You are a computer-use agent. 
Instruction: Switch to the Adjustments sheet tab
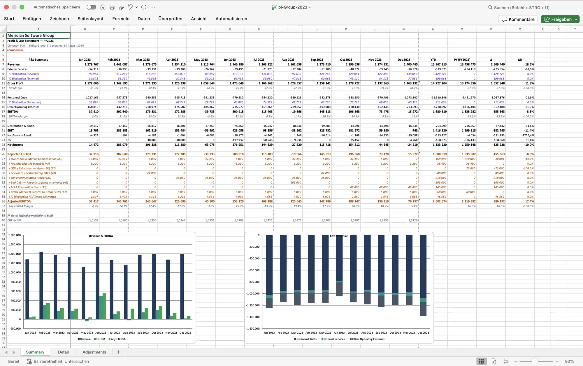click(x=94, y=352)
